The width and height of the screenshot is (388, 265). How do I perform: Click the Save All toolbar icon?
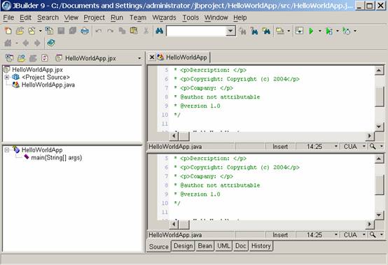(73, 31)
